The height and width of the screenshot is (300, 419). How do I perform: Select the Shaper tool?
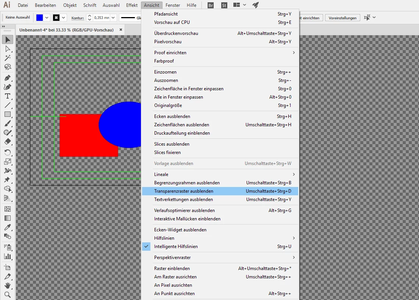pyautogui.click(x=8, y=132)
